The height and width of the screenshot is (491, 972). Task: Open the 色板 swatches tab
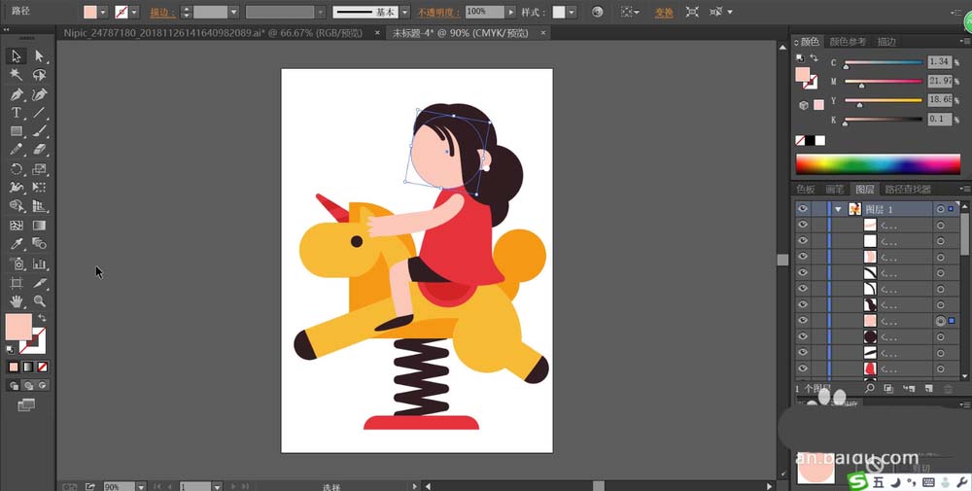pyautogui.click(x=805, y=189)
